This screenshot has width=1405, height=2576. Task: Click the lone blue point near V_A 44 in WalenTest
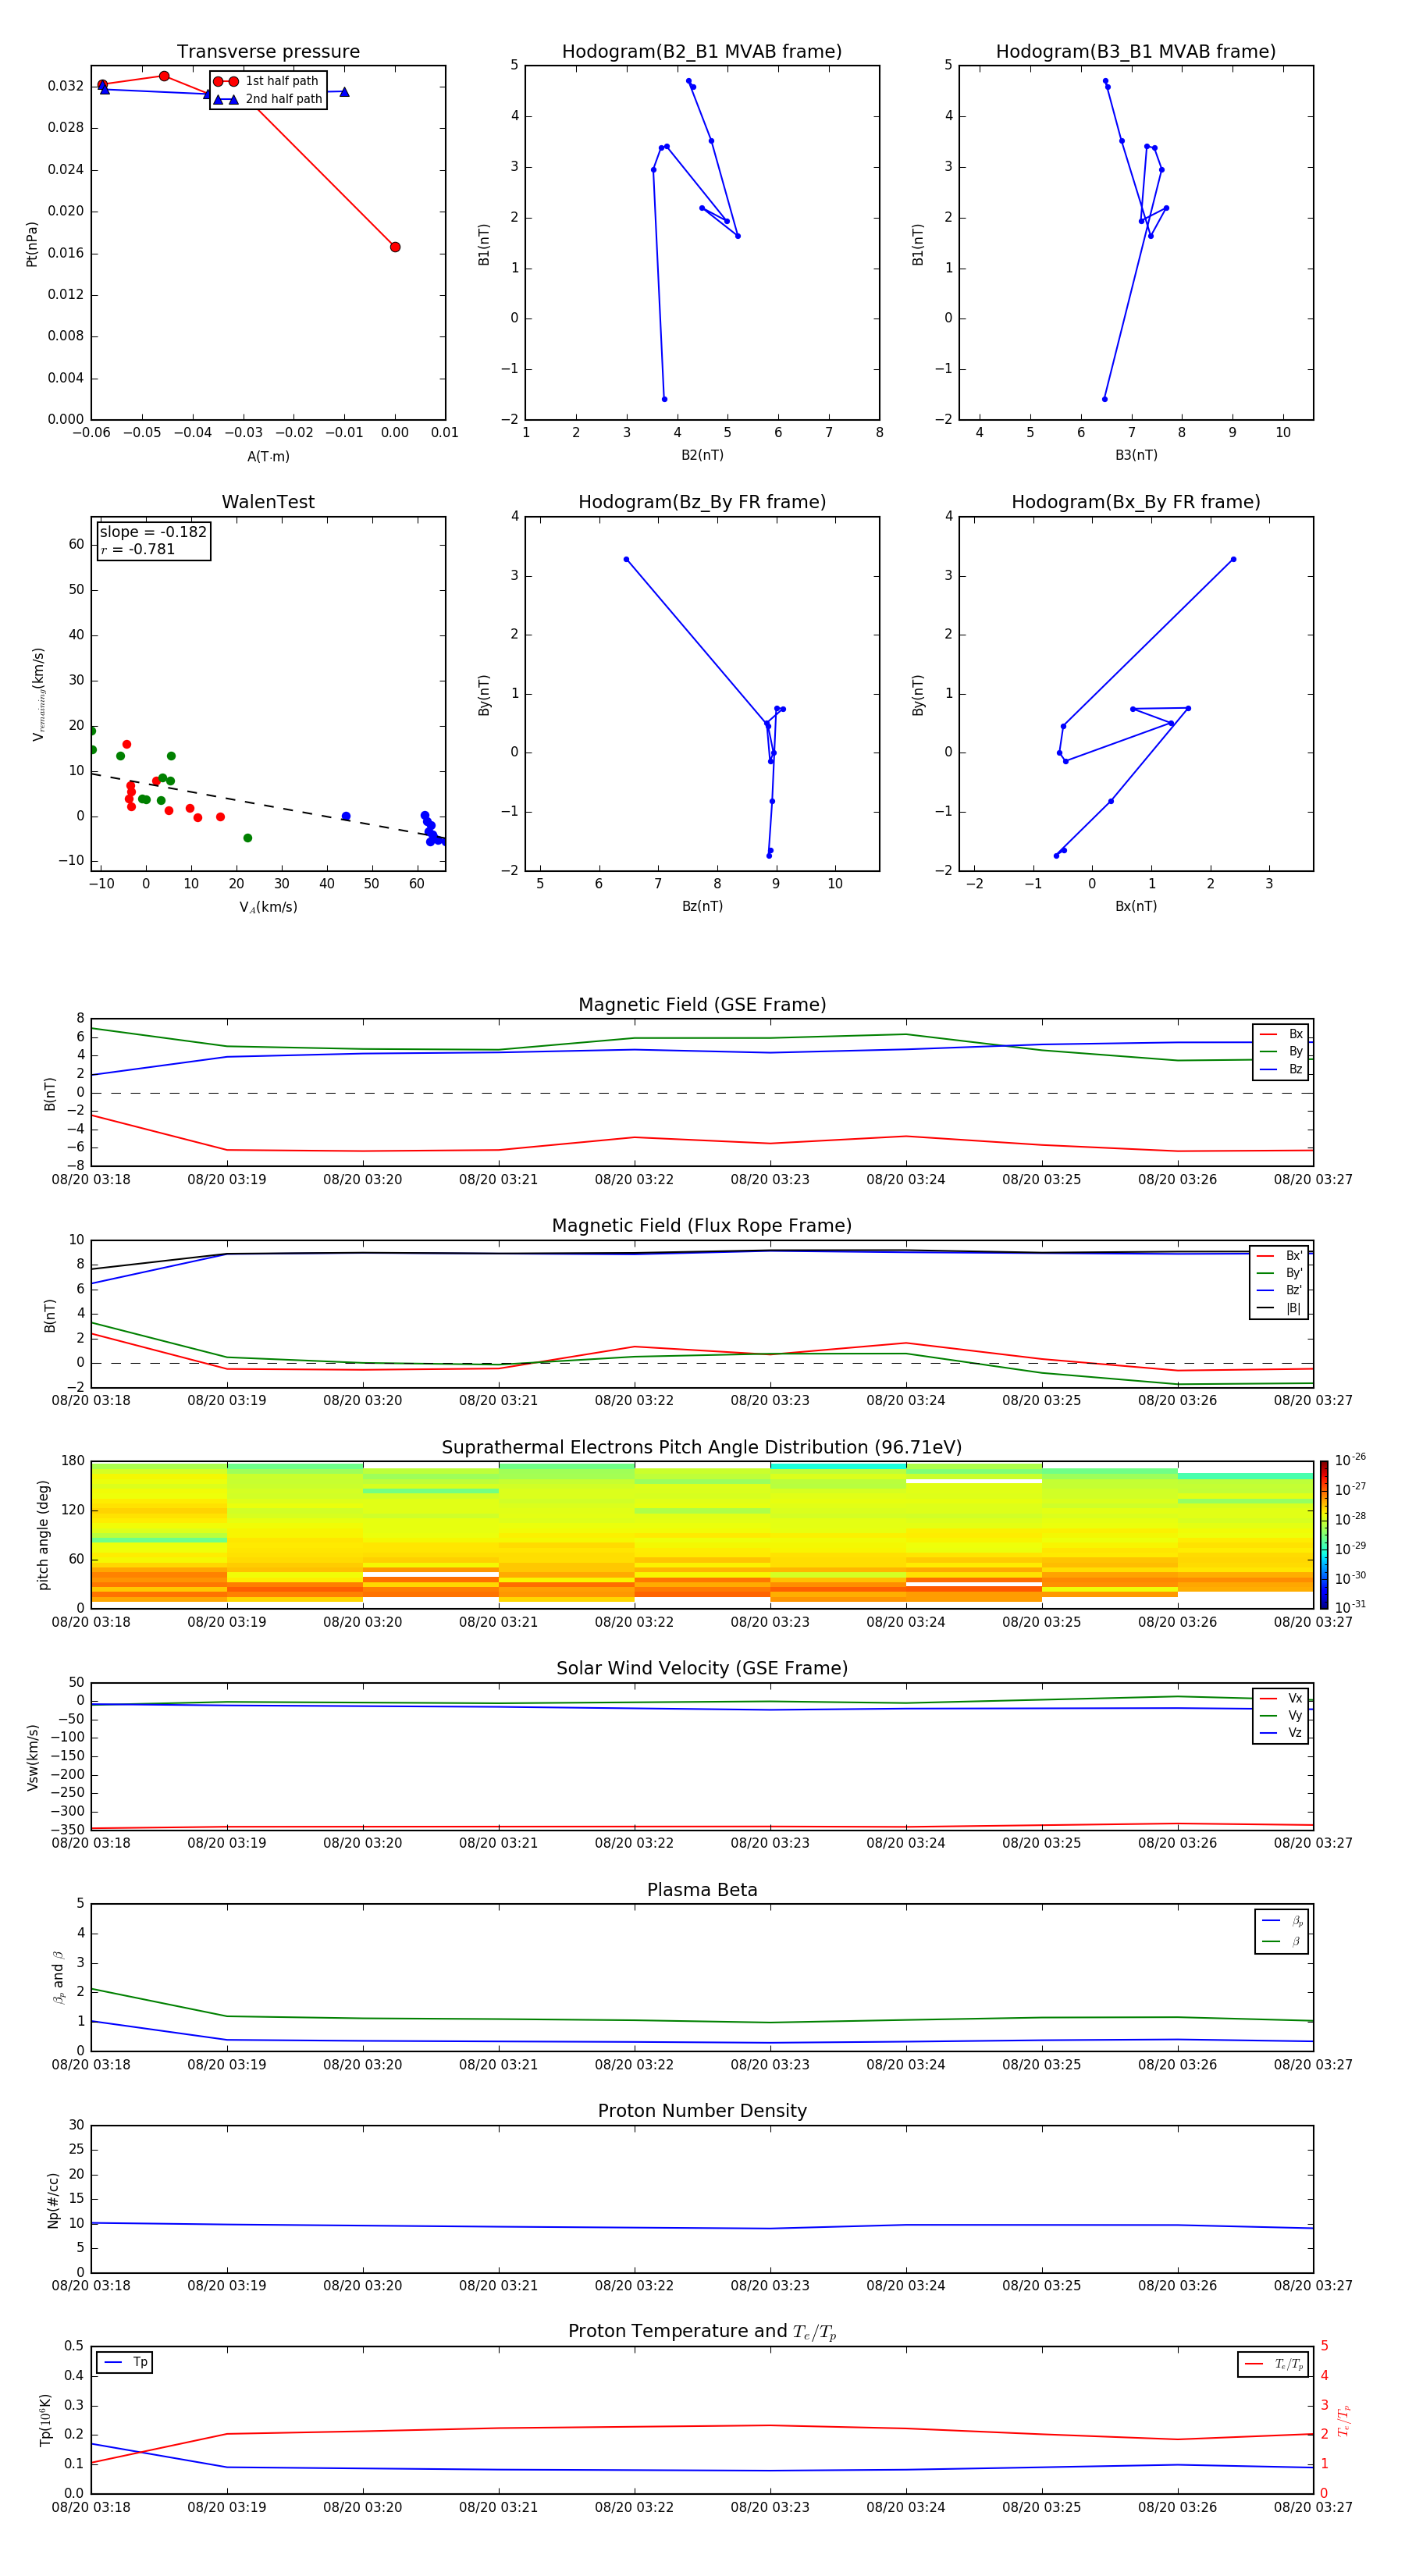[346, 816]
